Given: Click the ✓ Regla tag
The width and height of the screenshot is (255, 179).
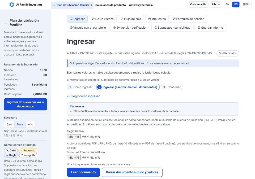Looking at the screenshot, I should 11,155.
